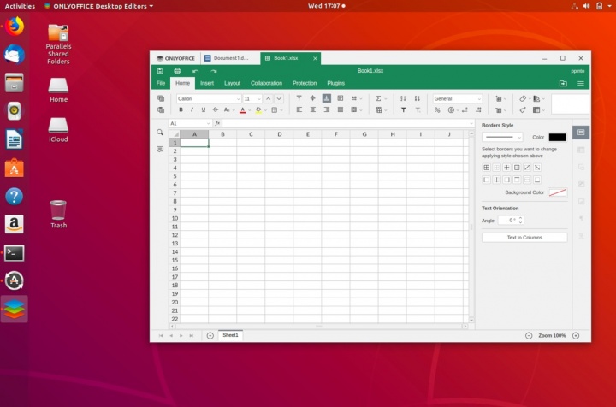Pick the border Color black swatch
Viewport: 616px width, 407px height.
[558, 137]
